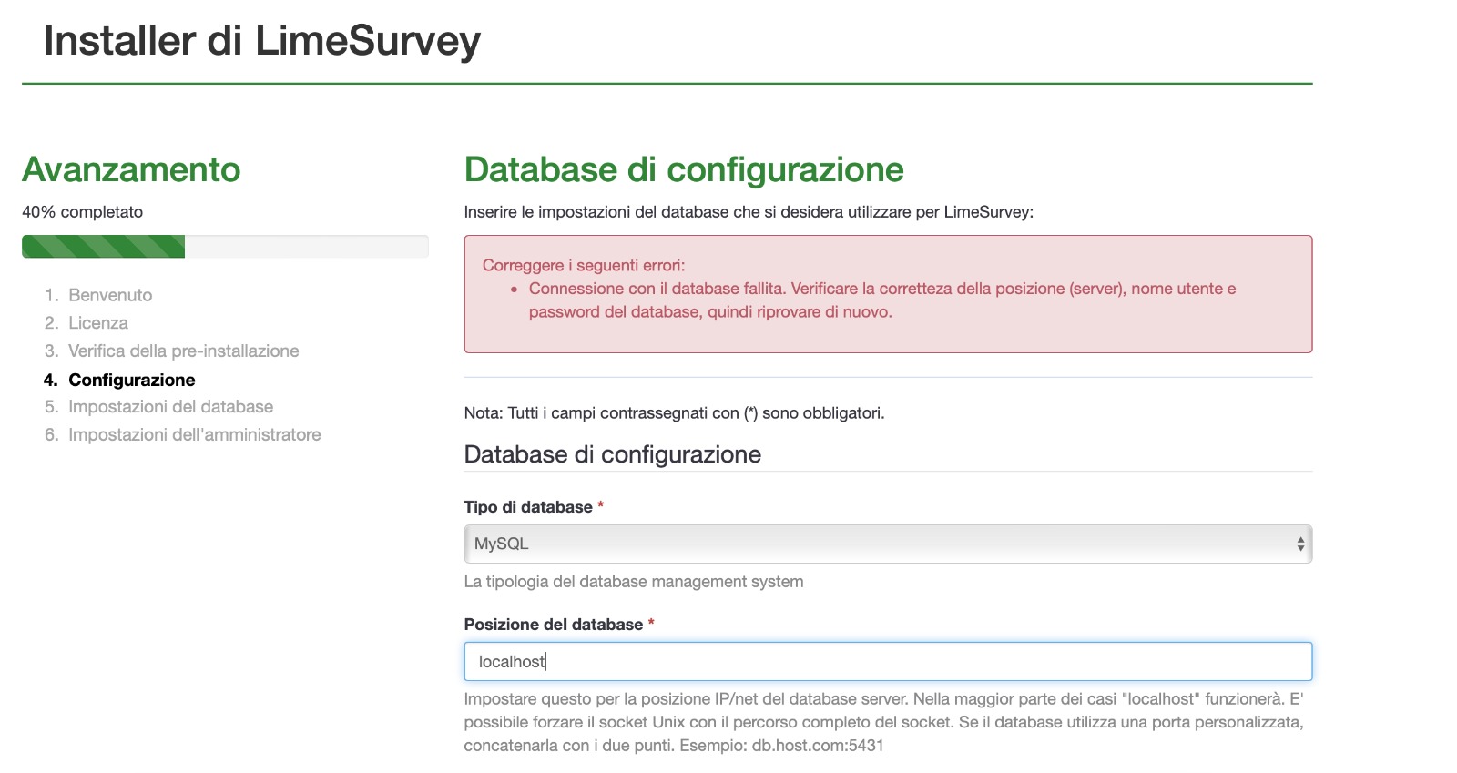Focus the Posizione del database field

click(x=887, y=662)
